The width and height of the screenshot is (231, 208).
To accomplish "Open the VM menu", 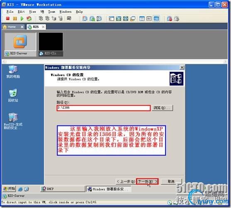I will click(42, 12).
